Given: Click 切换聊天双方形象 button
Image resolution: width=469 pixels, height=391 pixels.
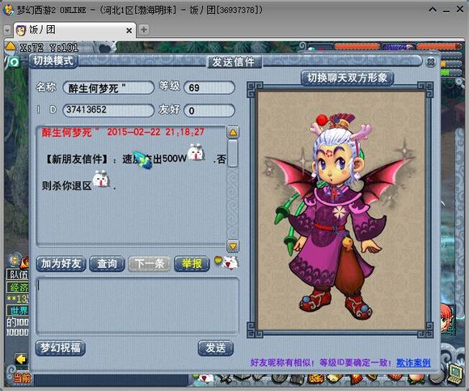Looking at the screenshot, I should coord(347,78).
